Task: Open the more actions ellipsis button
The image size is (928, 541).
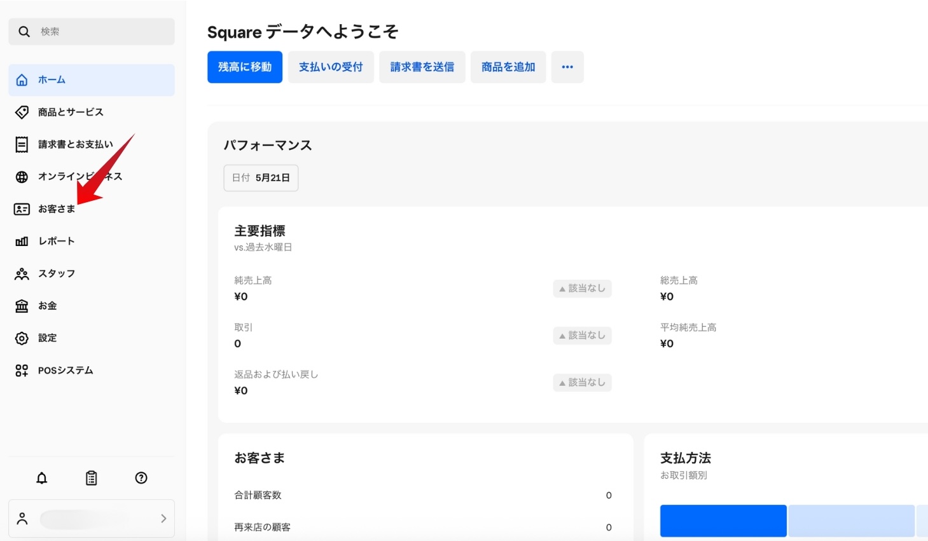Action: pos(567,67)
